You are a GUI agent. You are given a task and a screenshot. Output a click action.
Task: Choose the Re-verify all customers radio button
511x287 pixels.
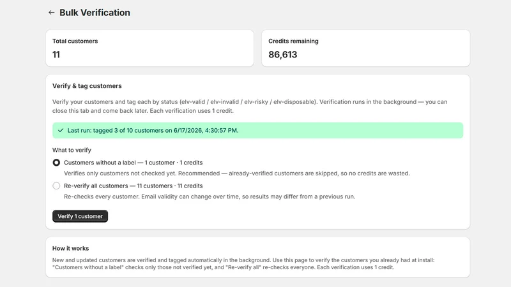(x=56, y=186)
